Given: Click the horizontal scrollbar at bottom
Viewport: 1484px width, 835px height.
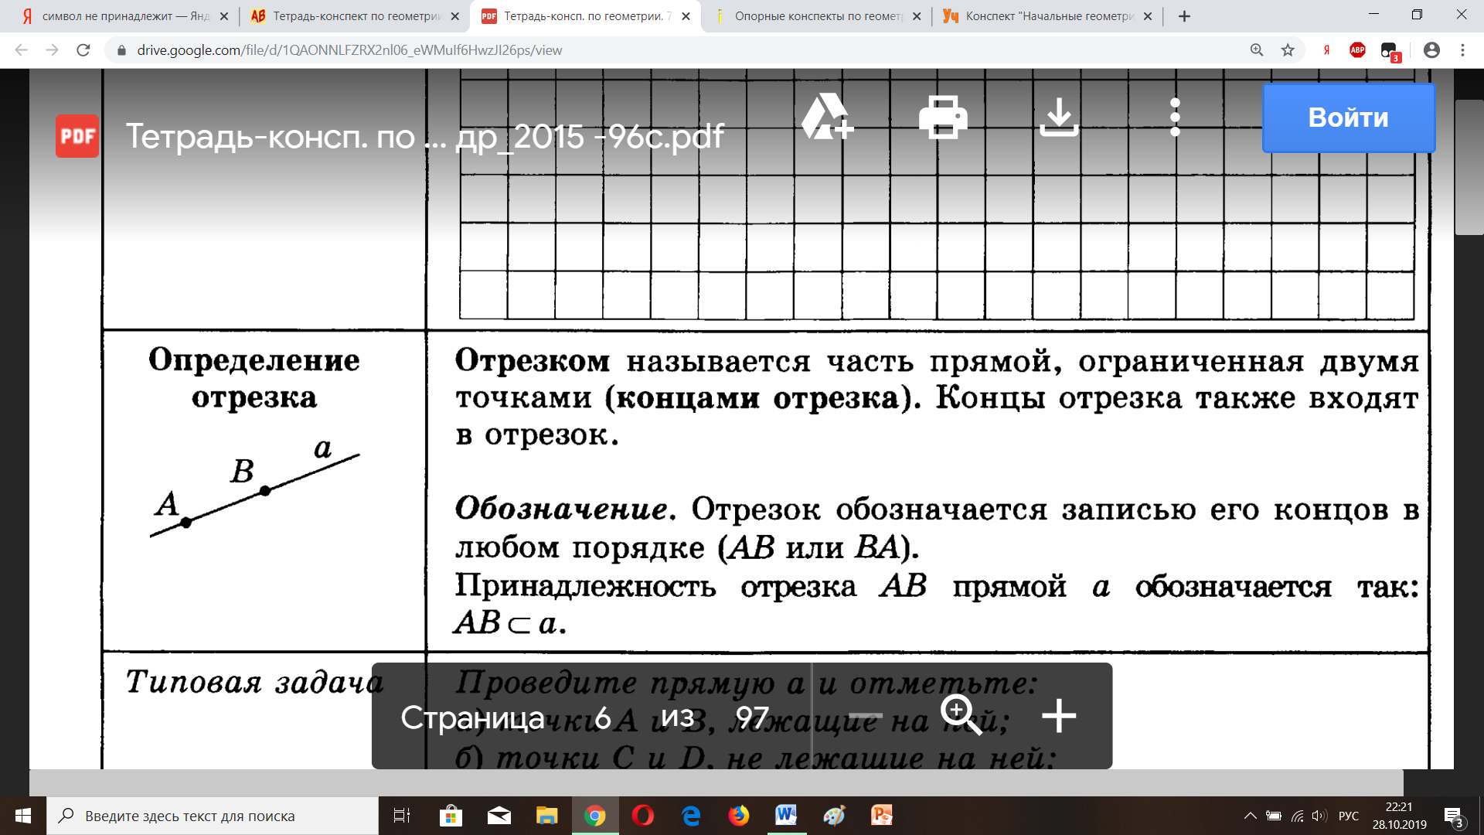Looking at the screenshot, I should tap(716, 782).
